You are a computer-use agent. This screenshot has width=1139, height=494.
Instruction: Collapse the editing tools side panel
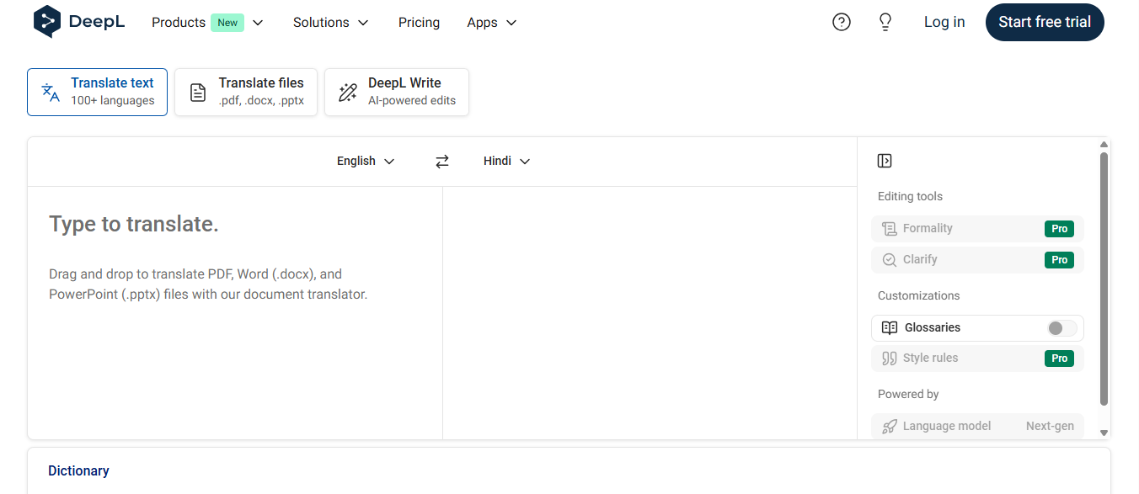(x=884, y=160)
